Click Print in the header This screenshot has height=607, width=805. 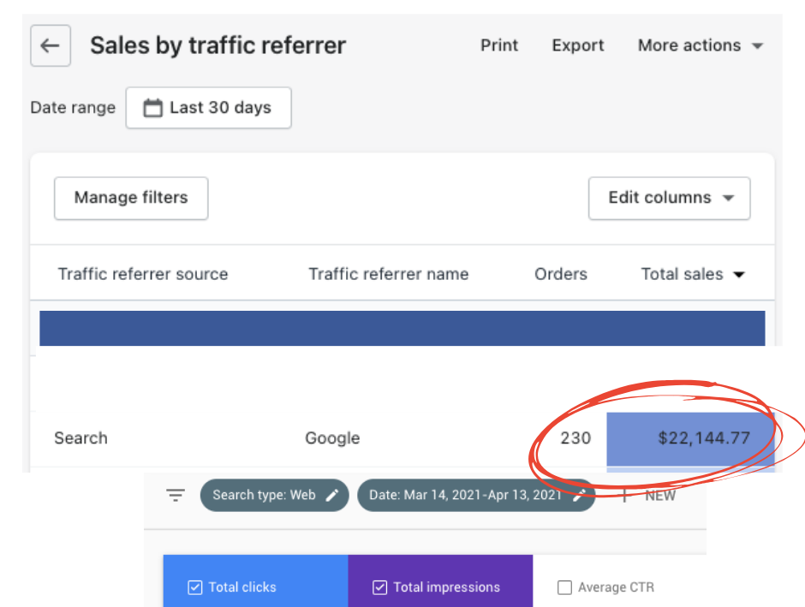point(499,46)
